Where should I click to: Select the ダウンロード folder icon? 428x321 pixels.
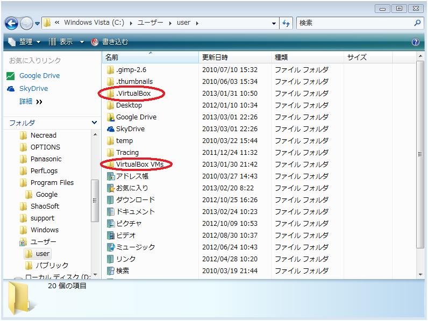(110, 200)
